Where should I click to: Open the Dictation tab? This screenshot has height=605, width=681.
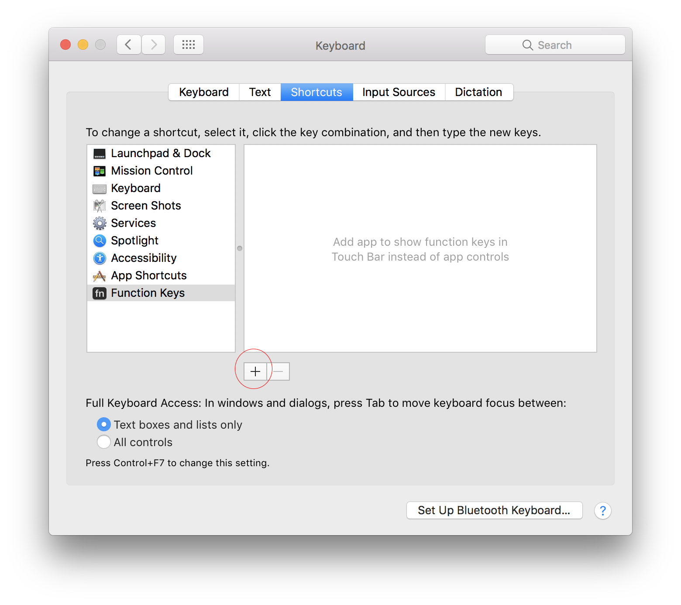478,92
